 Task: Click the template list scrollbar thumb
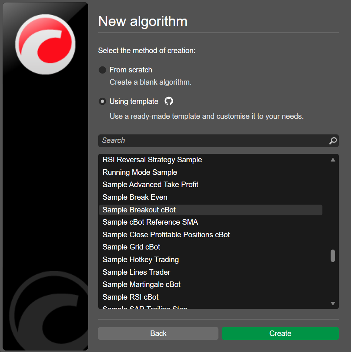[333, 256]
